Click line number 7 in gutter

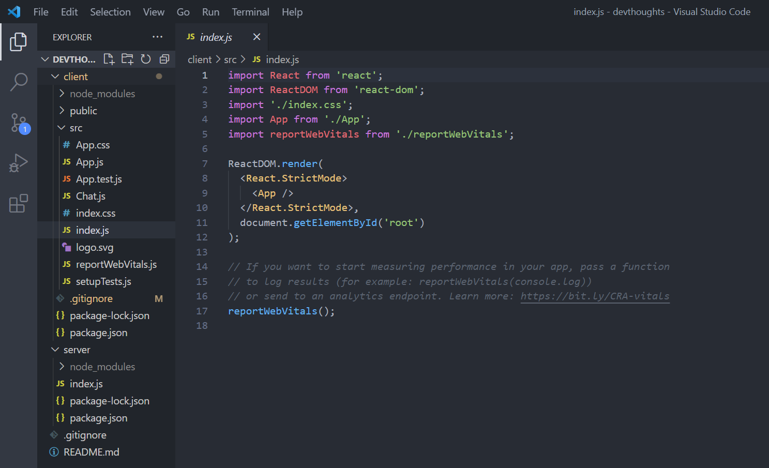tap(205, 163)
